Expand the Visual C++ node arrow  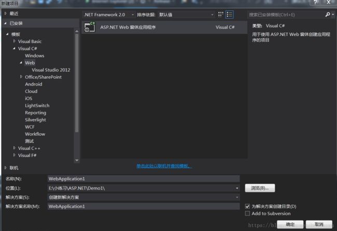pyautogui.click(x=14, y=148)
